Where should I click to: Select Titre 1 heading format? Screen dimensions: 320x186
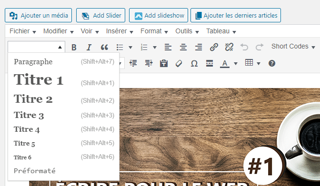(64, 80)
